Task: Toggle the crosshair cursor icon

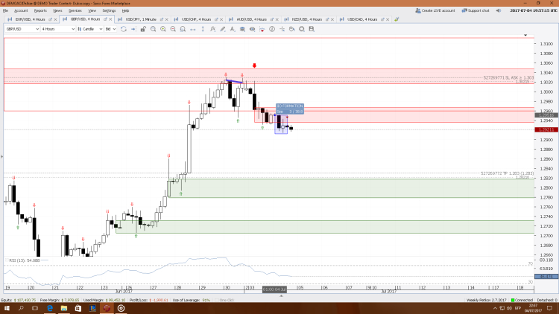Action: (x=282, y=29)
